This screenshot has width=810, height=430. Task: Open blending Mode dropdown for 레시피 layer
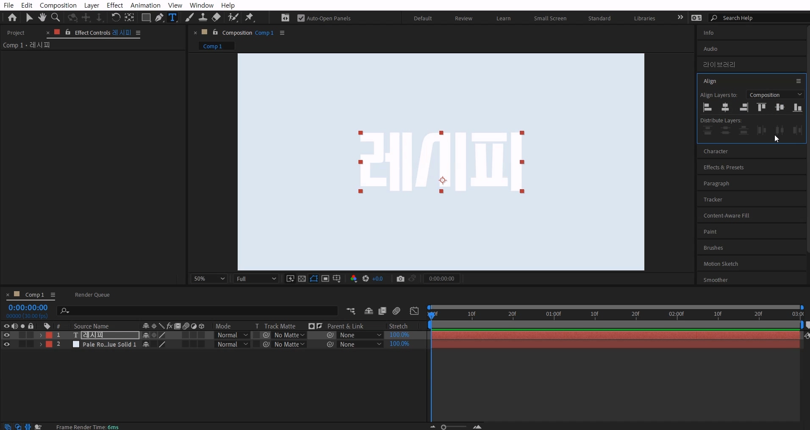pyautogui.click(x=233, y=335)
